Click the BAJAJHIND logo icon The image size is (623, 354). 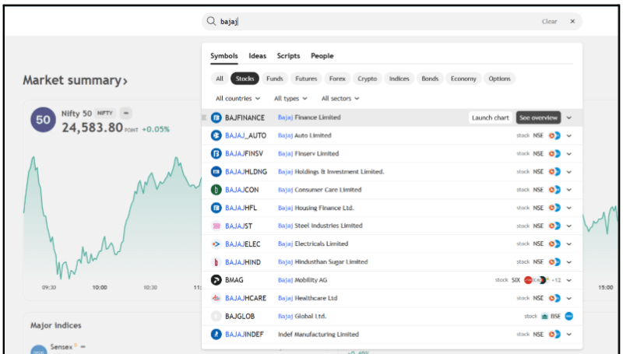(x=216, y=262)
